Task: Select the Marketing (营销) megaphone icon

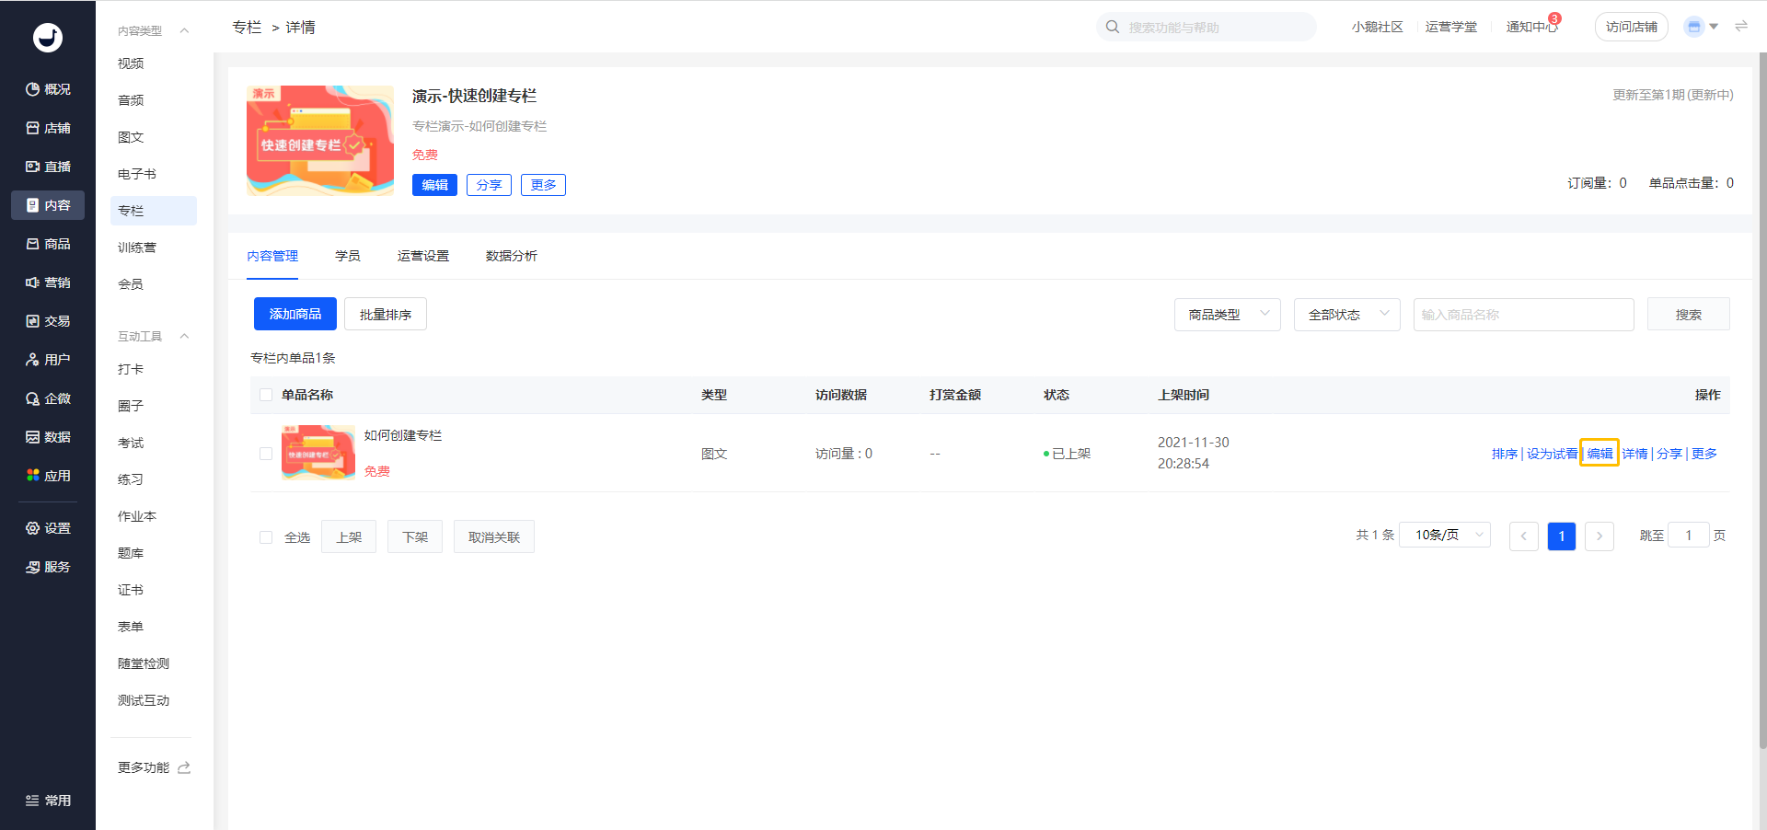Action: tap(33, 282)
